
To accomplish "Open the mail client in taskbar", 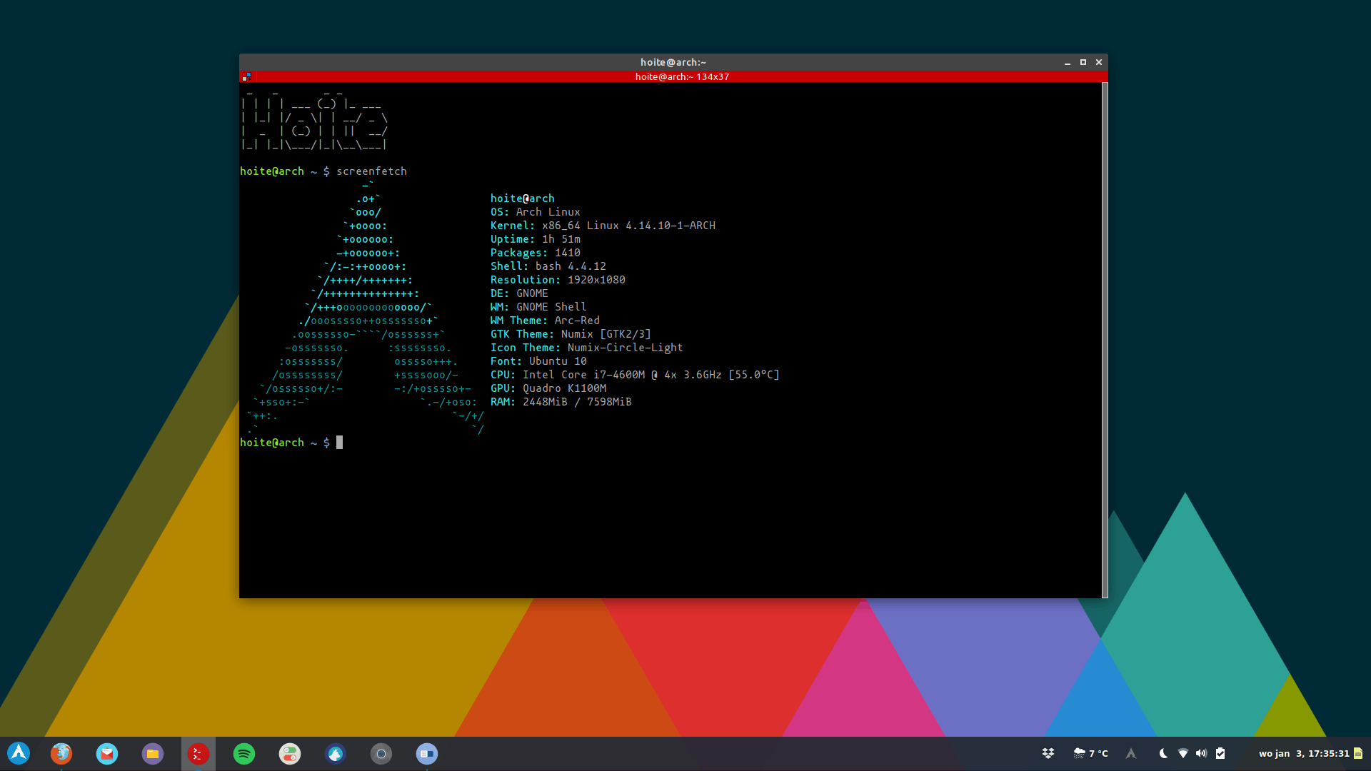I will (107, 753).
